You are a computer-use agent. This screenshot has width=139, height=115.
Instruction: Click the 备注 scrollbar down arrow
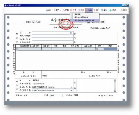[x=115, y=91]
